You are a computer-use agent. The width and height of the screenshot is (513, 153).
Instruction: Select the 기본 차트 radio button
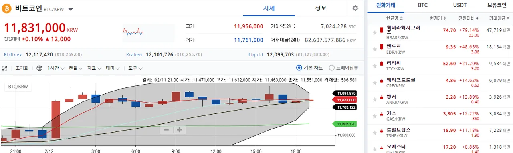tap(299, 68)
